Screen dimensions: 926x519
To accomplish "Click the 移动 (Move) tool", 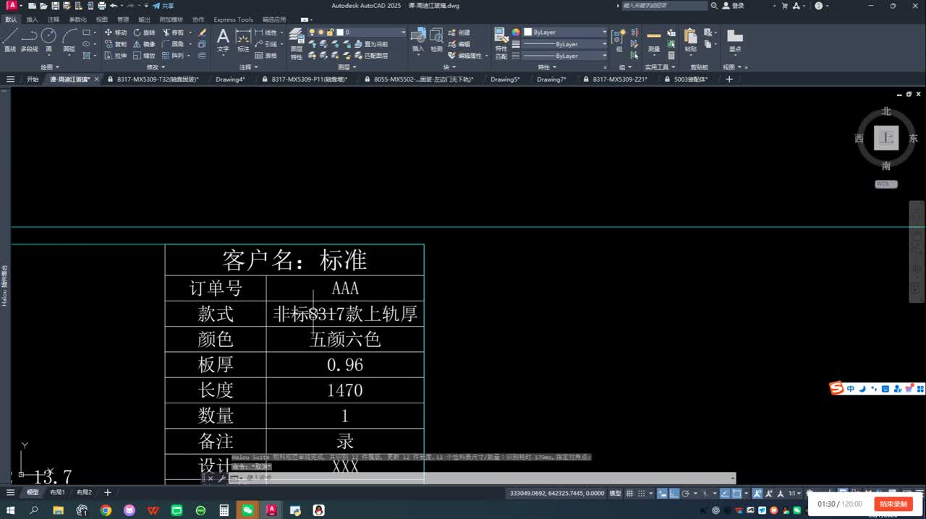I will coord(115,33).
